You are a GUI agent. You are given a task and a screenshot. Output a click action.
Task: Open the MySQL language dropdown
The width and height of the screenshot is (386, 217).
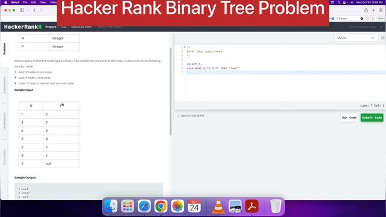[356, 38]
